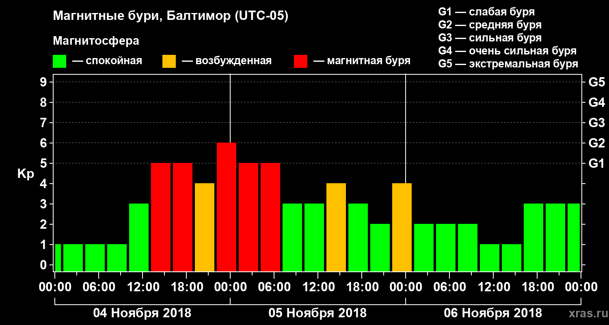
Task: Click the chart title Магнитные бури, Балтимор
Action: 171,17
